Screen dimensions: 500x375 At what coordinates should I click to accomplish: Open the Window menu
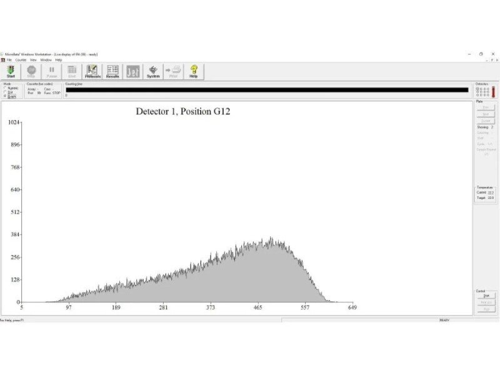tap(46, 60)
